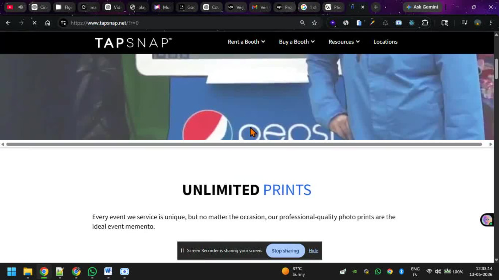Stop sharing the screen
This screenshot has height=280, width=499.
coord(285,251)
